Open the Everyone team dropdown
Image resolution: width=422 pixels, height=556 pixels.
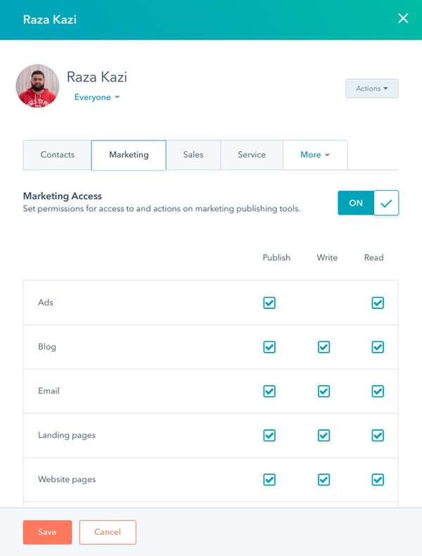point(97,97)
